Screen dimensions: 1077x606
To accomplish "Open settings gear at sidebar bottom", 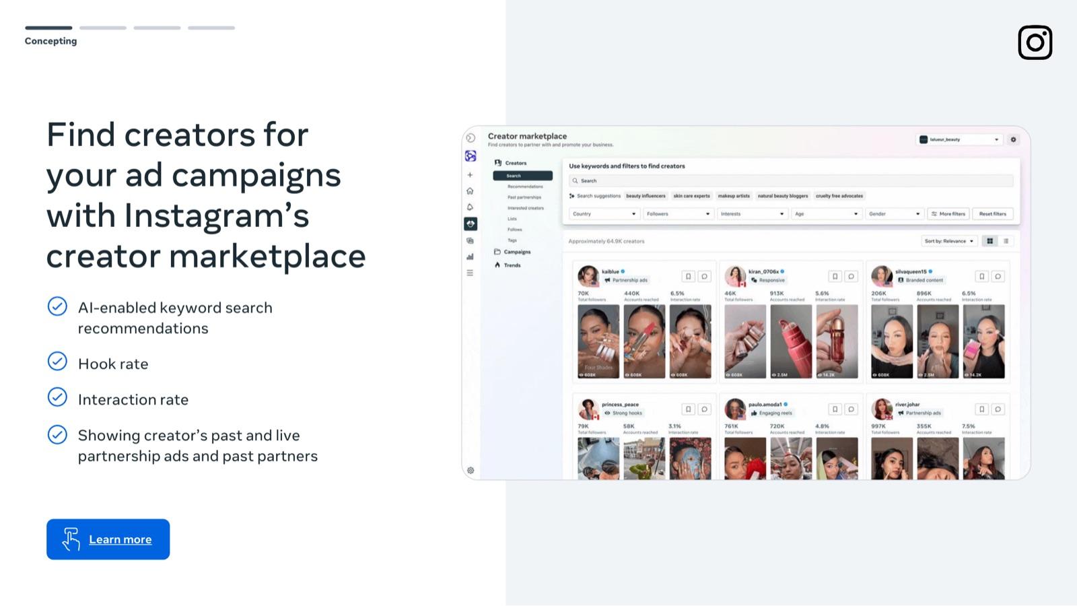I will click(x=471, y=471).
